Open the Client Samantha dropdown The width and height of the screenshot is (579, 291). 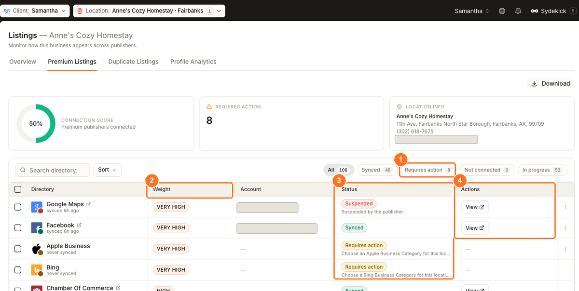tap(35, 11)
